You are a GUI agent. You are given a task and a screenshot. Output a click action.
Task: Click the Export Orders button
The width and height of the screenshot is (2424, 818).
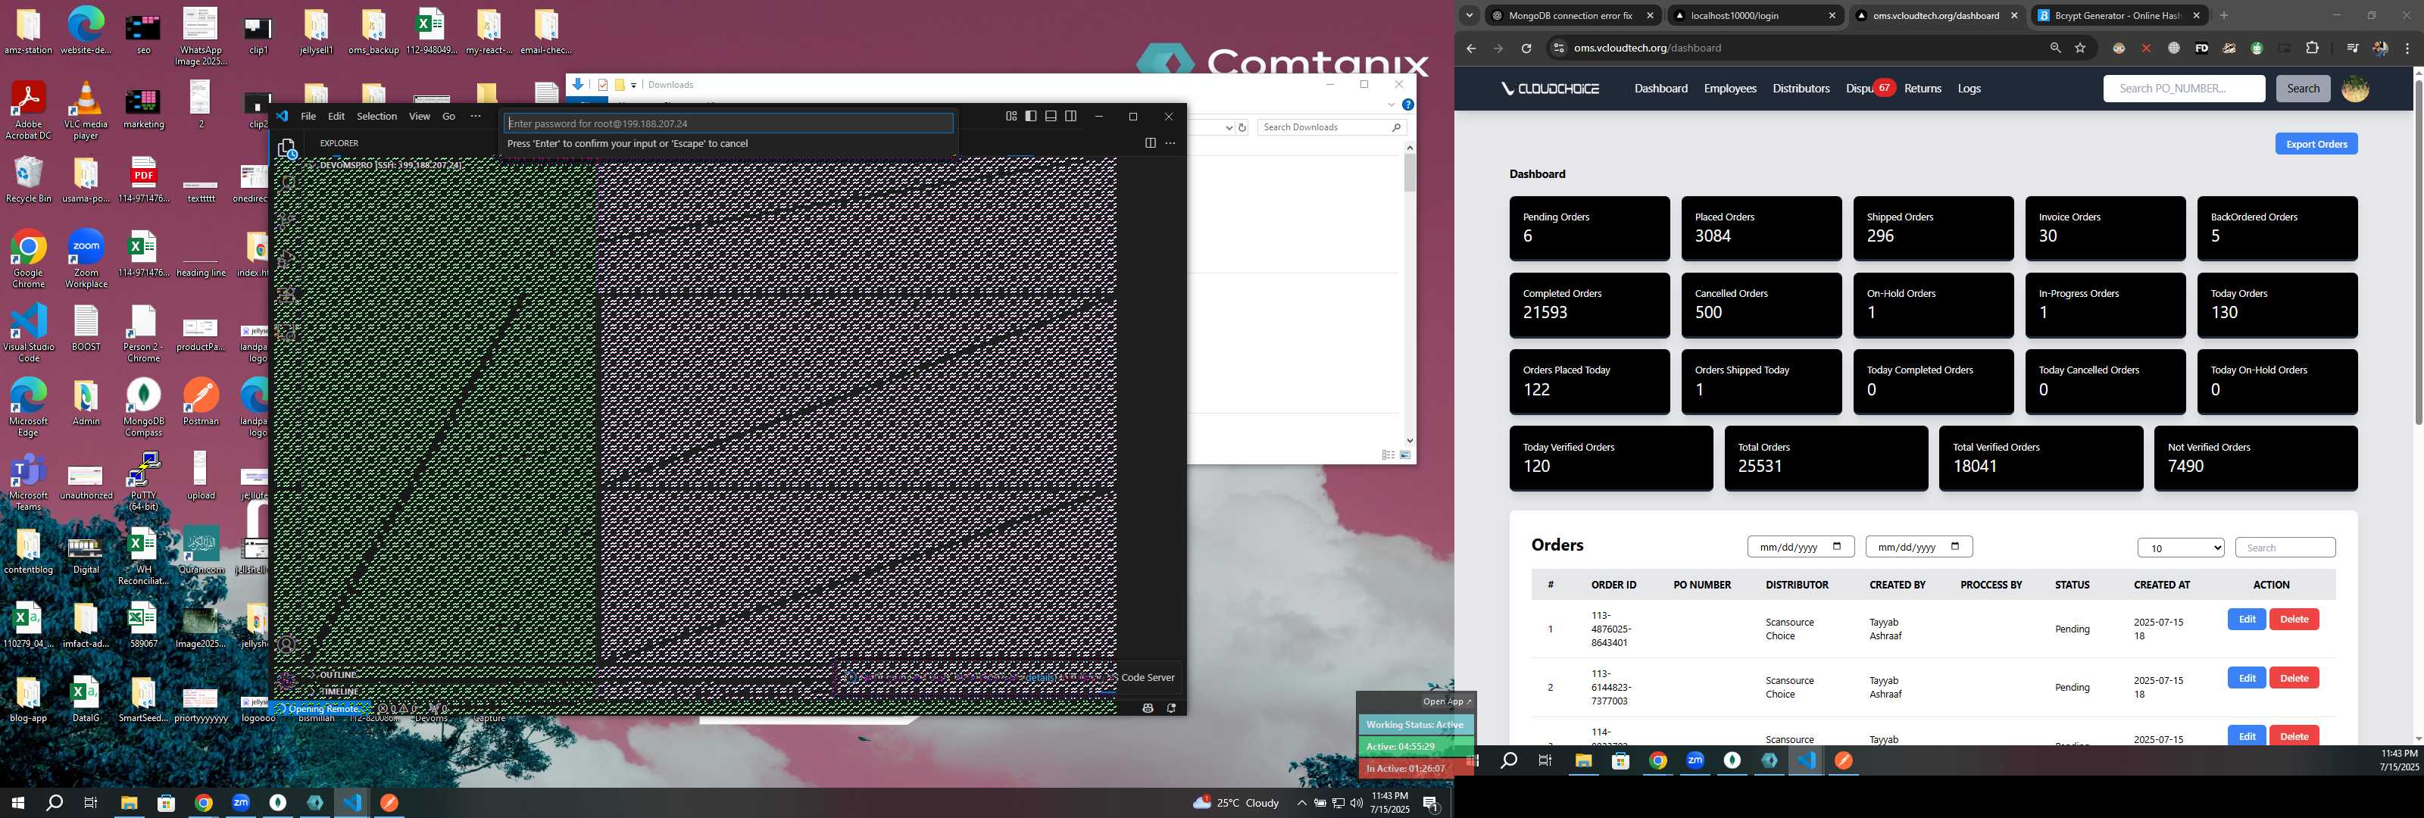pyautogui.click(x=2315, y=144)
